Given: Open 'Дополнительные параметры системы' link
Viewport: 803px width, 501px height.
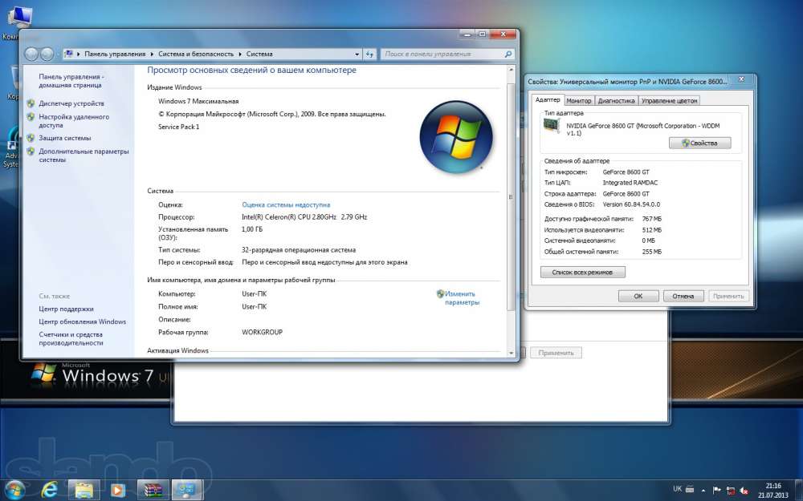Looking at the screenshot, I should pos(84,156).
